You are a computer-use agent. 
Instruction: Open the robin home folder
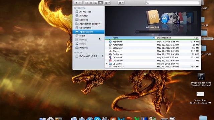pyautogui.click(x=88, y=36)
